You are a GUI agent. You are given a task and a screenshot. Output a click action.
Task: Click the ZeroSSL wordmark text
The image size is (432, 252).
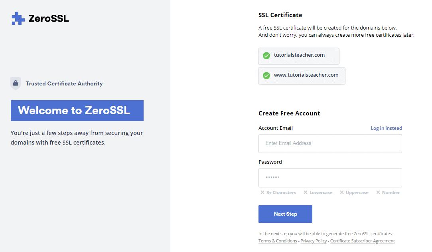47,18
